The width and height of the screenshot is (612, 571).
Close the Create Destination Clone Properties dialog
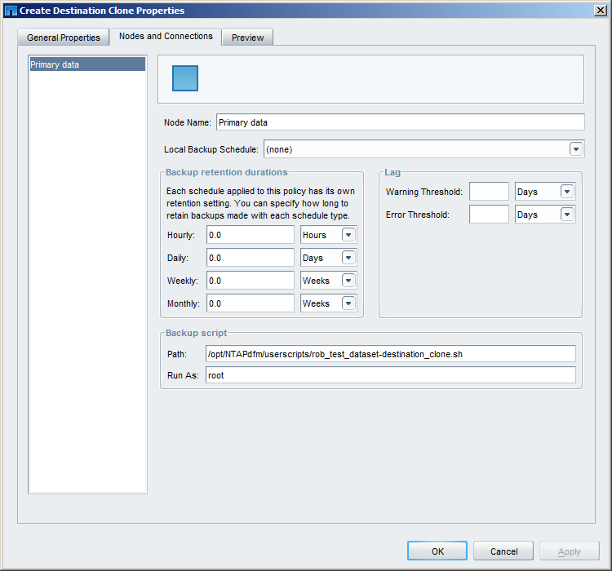click(x=600, y=11)
